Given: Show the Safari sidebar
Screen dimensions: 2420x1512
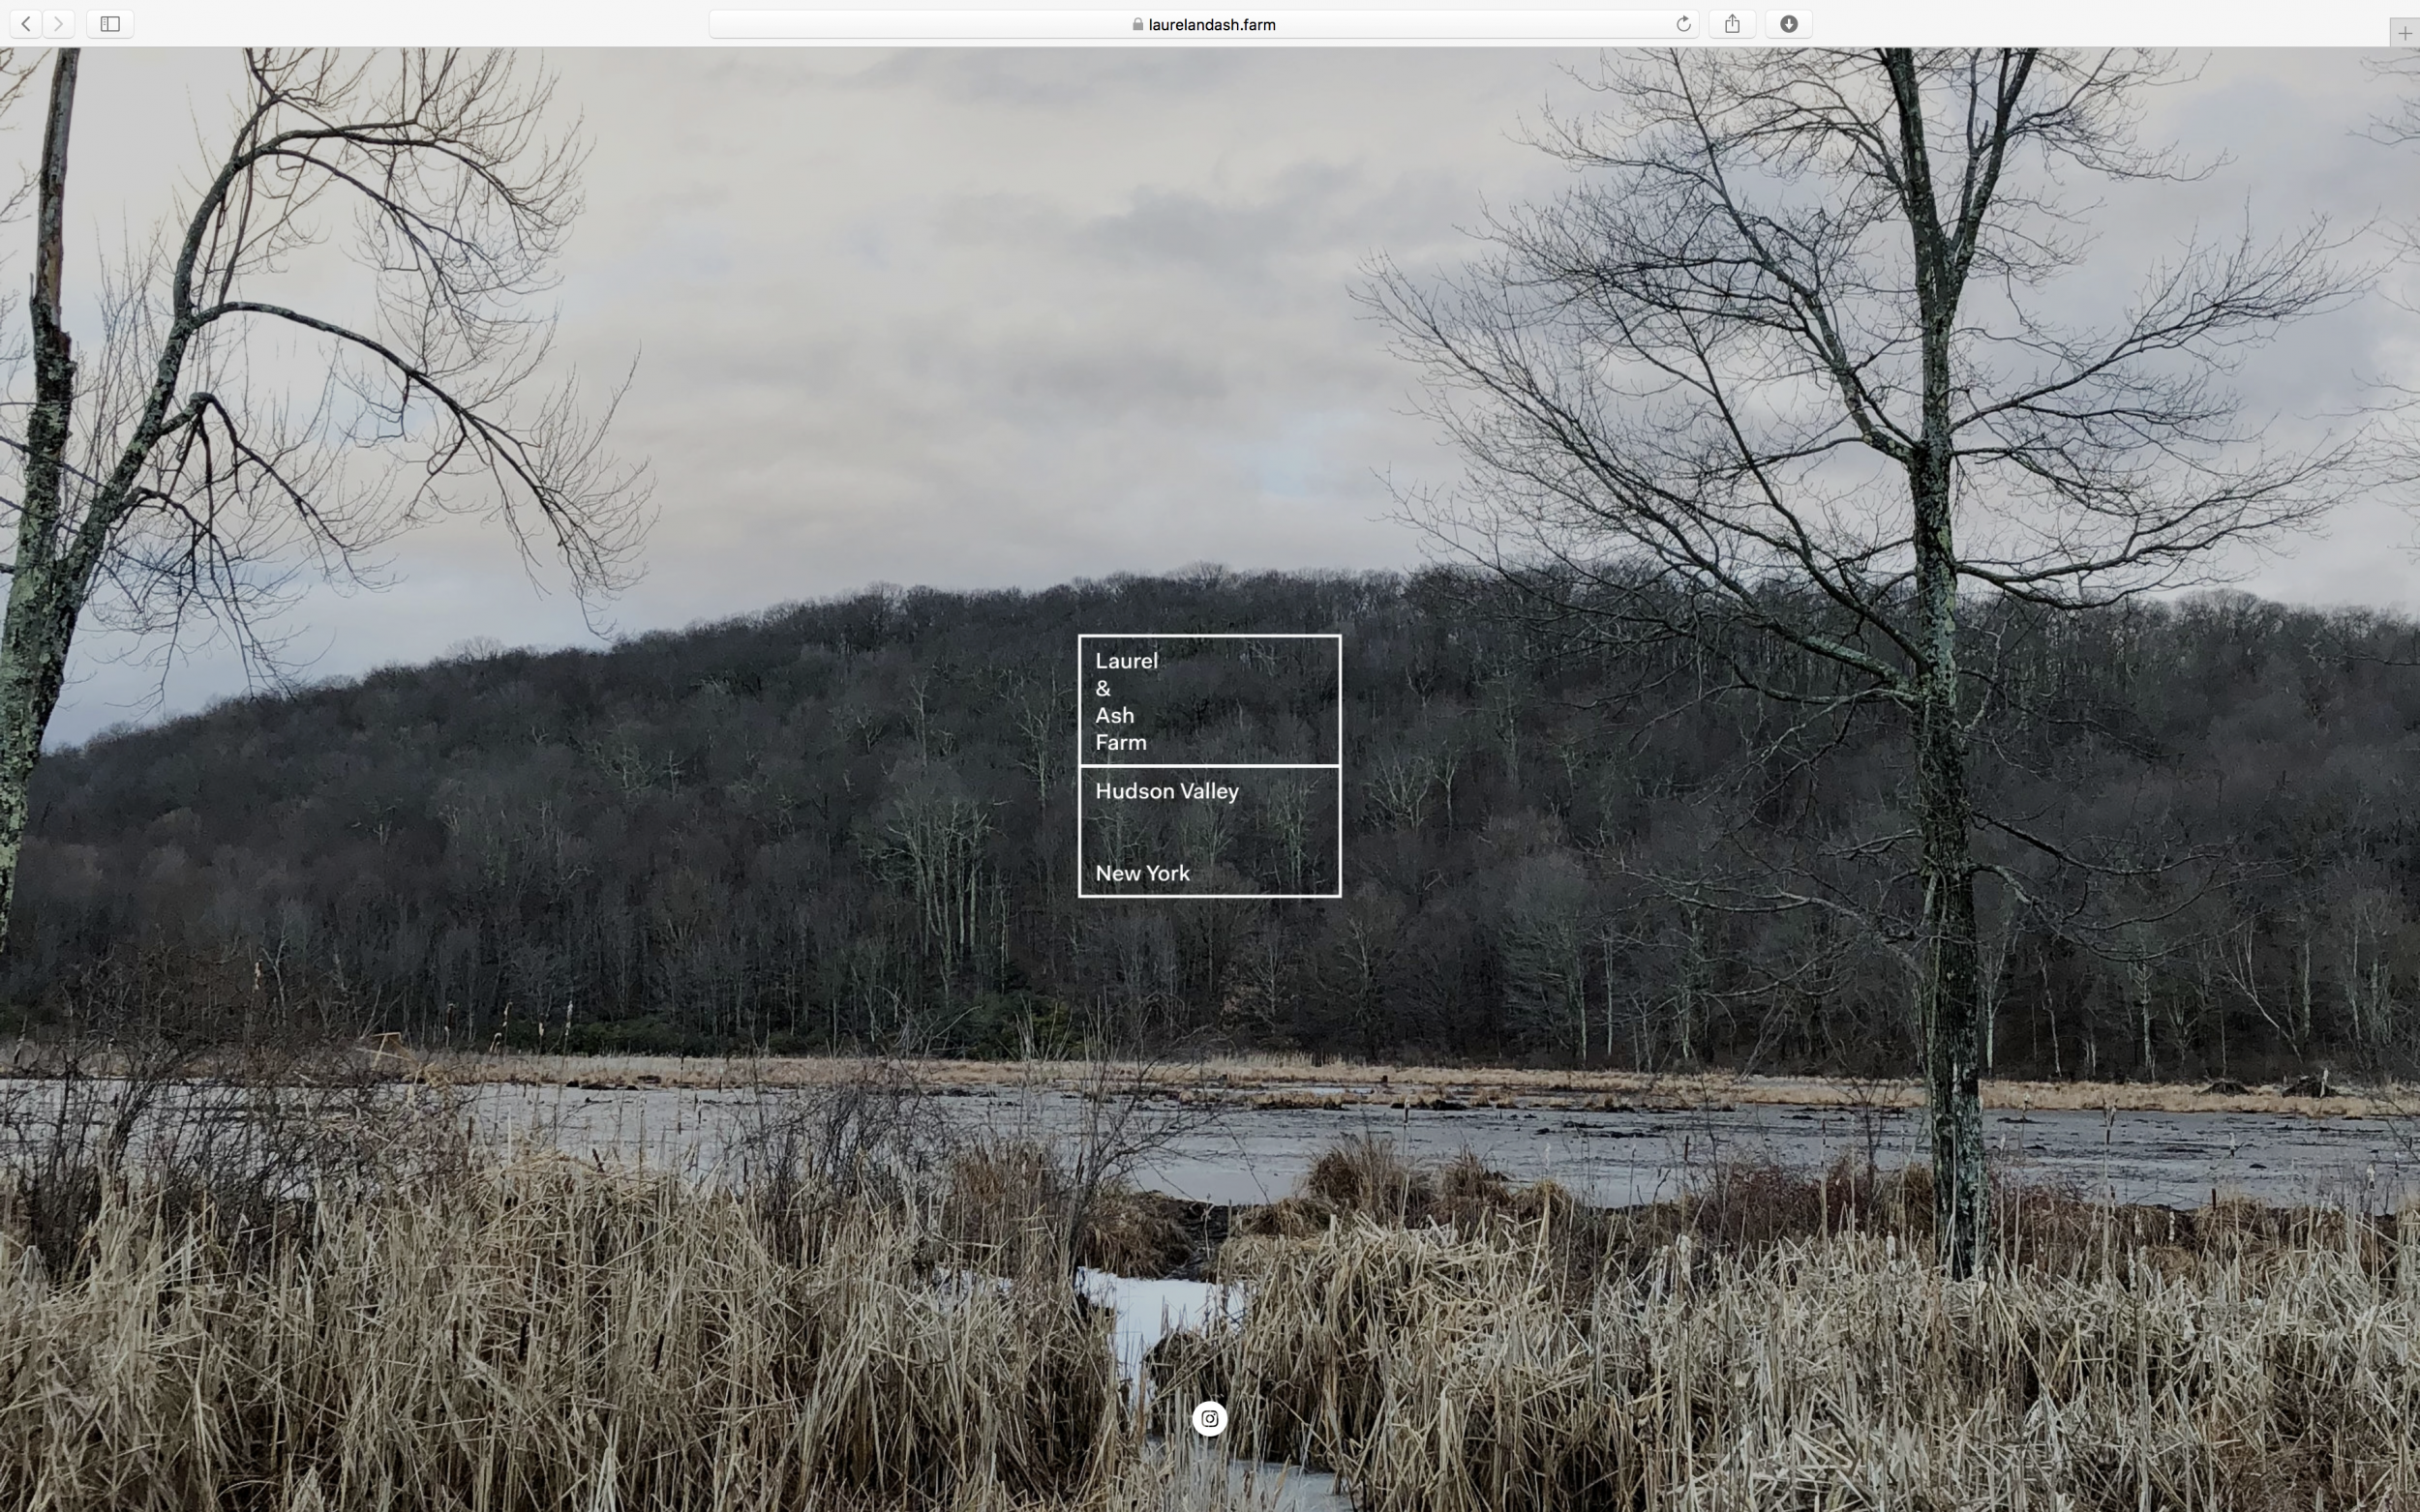Looking at the screenshot, I should (110, 24).
